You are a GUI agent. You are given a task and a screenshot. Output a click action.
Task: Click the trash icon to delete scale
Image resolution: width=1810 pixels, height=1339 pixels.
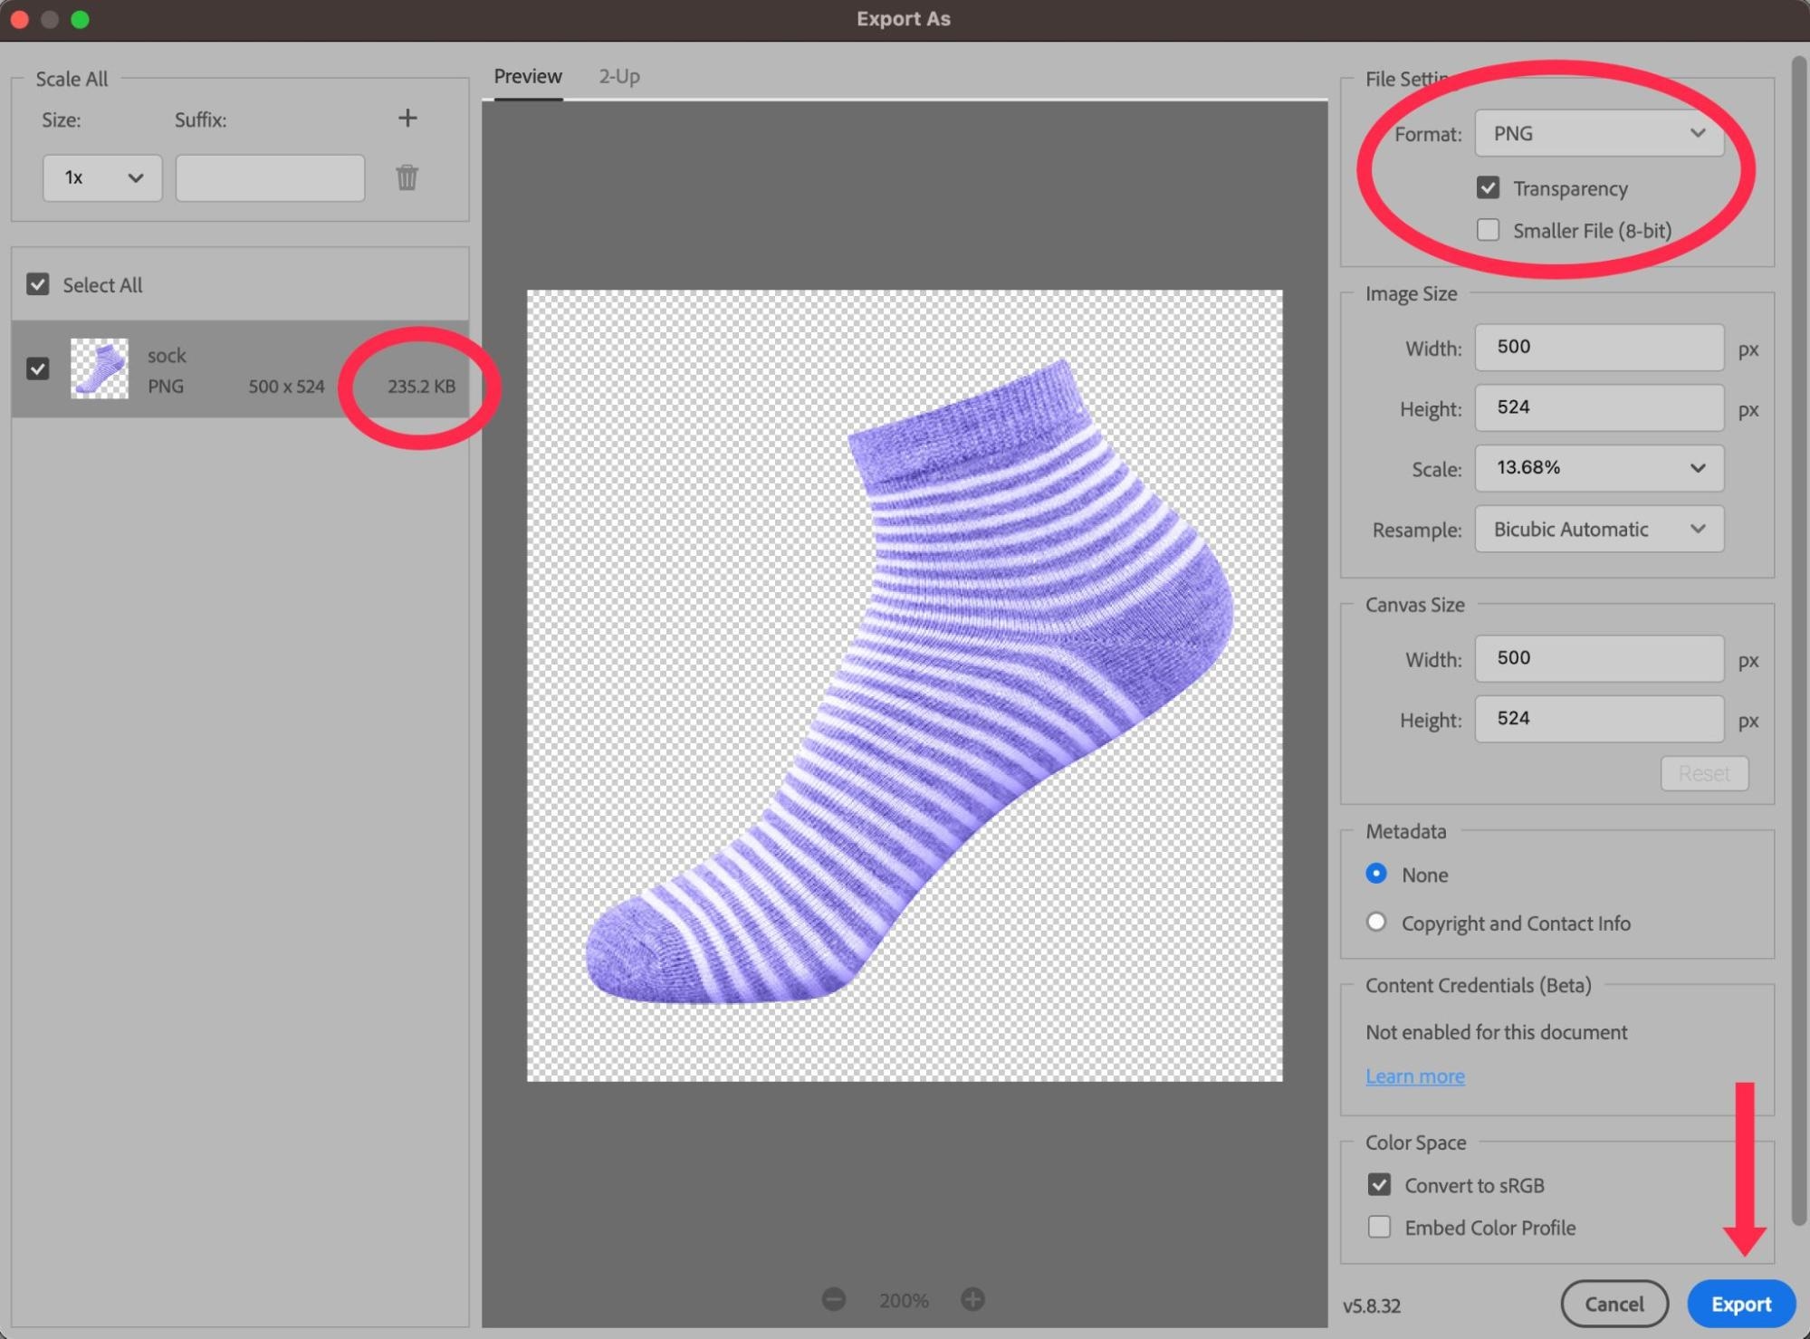pyautogui.click(x=407, y=177)
